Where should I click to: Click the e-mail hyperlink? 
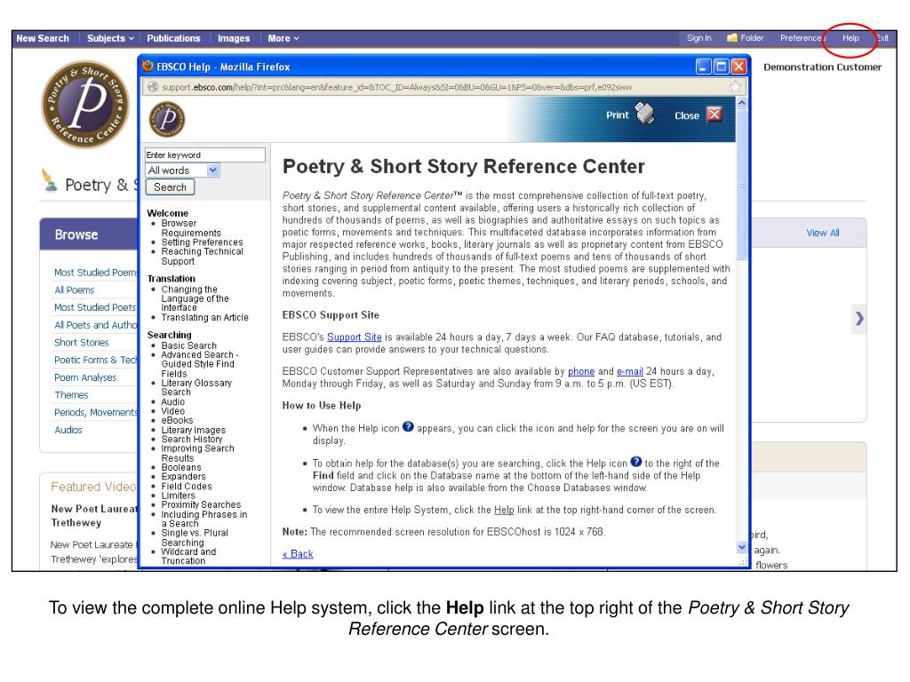[630, 371]
